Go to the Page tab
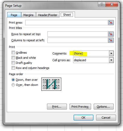This screenshot has height=131, width=123. click(14, 15)
